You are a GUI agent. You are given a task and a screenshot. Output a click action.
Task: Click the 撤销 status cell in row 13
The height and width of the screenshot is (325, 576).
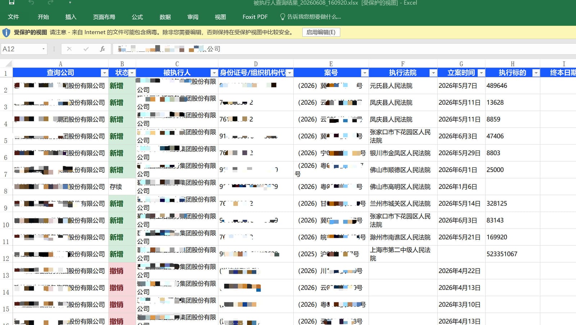122,271
